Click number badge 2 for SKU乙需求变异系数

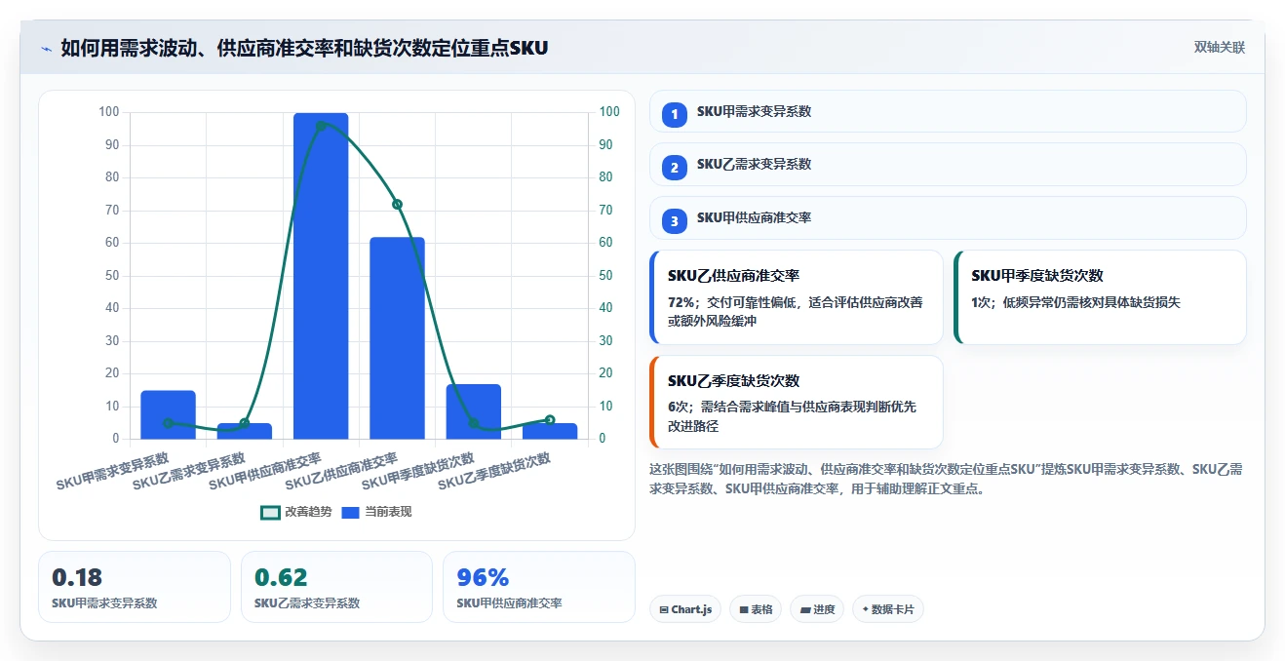click(675, 168)
